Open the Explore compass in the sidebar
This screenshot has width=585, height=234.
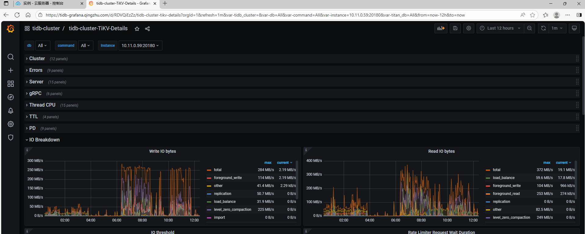[11, 97]
